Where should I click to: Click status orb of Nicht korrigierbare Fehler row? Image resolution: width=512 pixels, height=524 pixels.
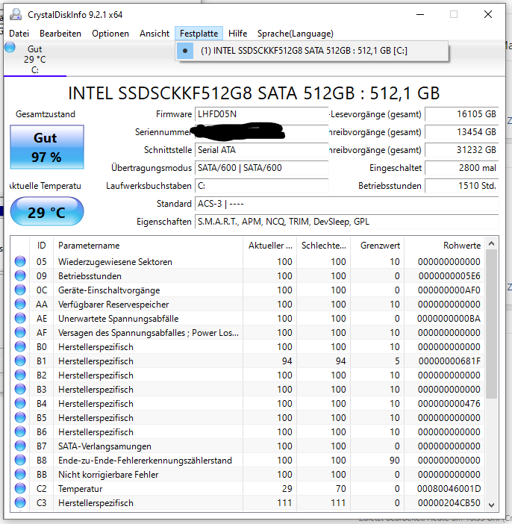20,474
